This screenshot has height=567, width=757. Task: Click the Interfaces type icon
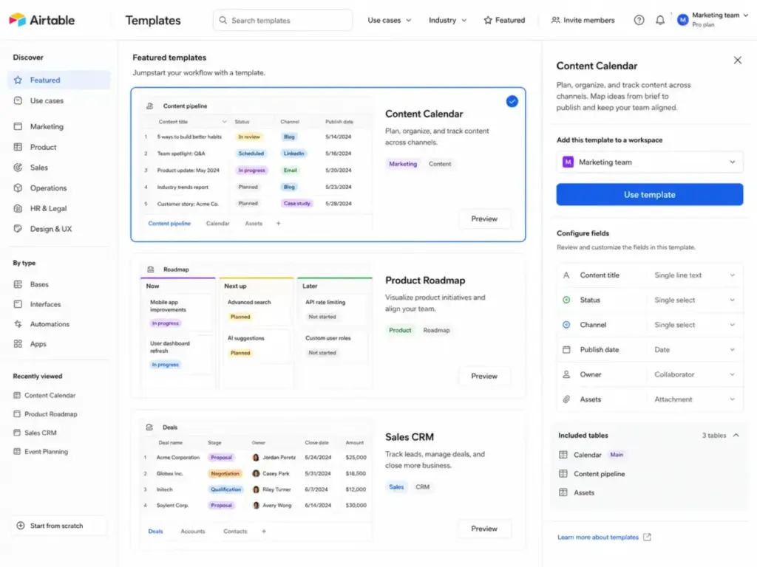[x=18, y=304]
